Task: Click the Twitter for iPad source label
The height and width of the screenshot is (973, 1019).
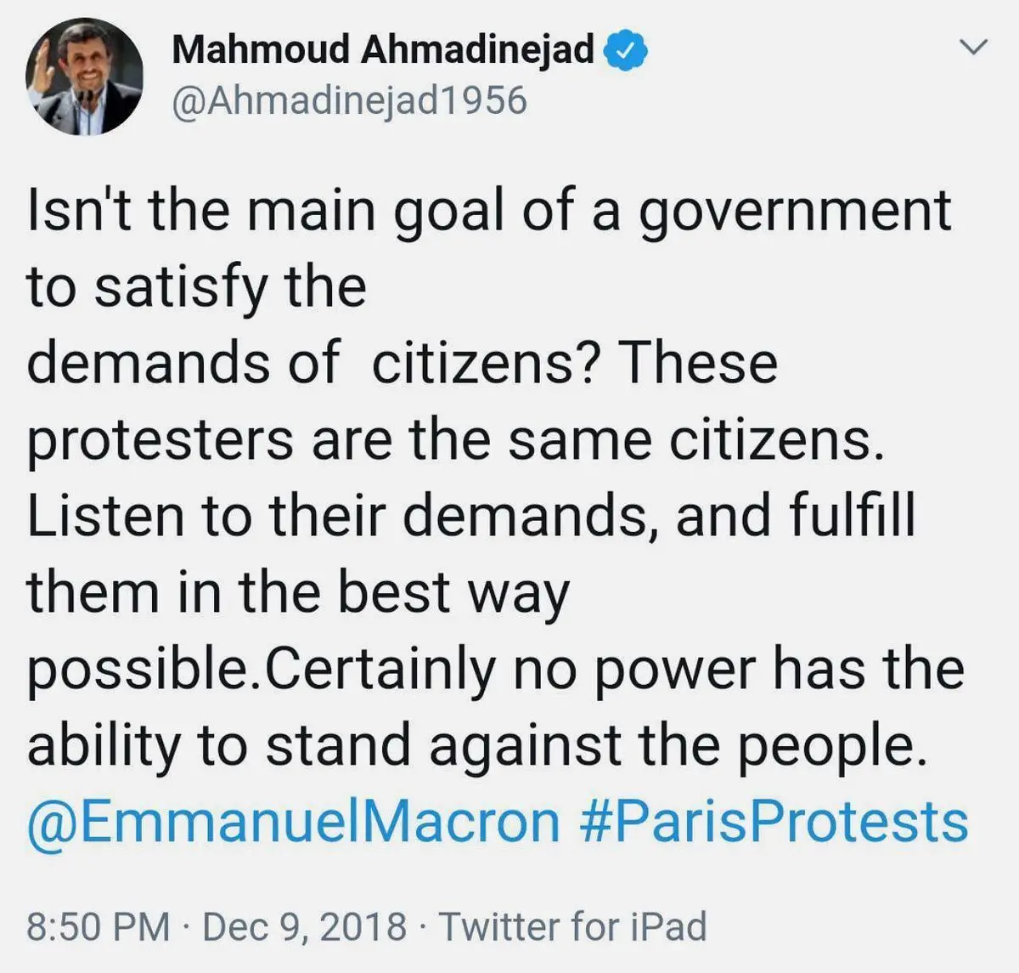Action: coord(573,926)
